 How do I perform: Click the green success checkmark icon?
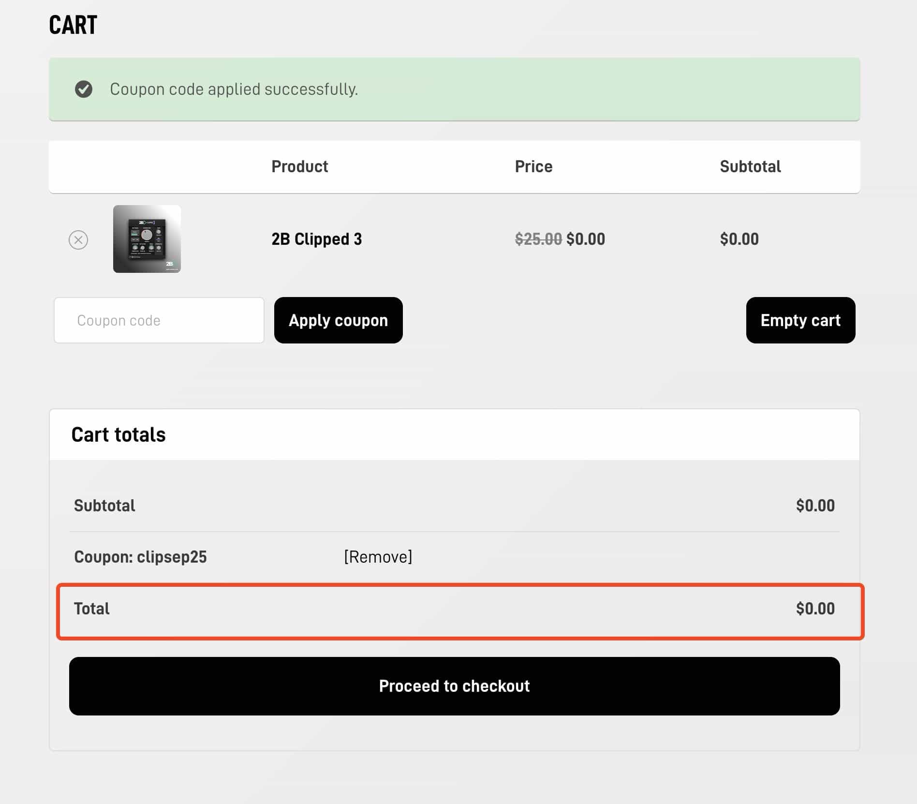(x=84, y=89)
